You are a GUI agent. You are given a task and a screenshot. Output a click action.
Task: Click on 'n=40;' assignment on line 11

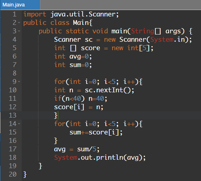(98, 99)
